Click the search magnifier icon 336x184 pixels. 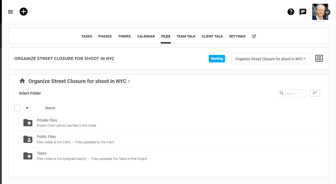(282, 93)
